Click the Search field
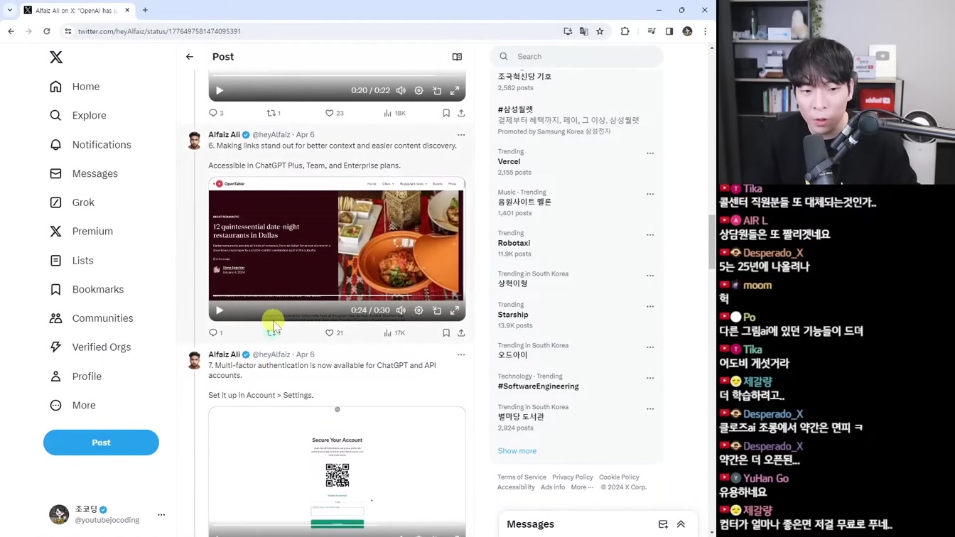Image resolution: width=955 pixels, height=537 pixels. coord(576,57)
